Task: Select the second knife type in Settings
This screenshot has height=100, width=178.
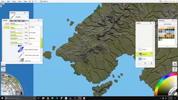Action: pos(15,21)
